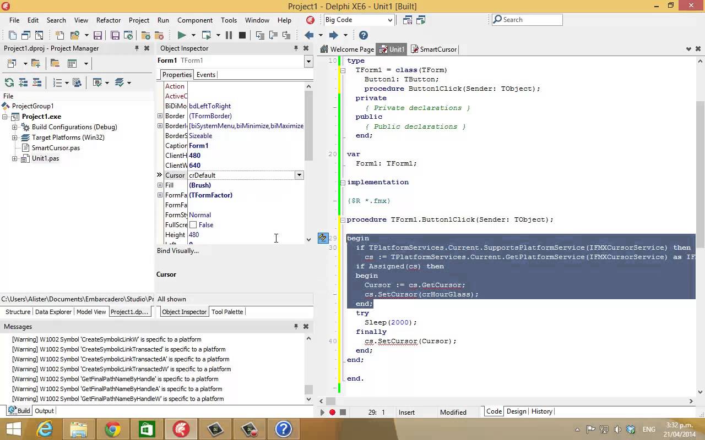Refresh the Project Manager file list
The width and height of the screenshot is (705, 440).
click(9, 82)
